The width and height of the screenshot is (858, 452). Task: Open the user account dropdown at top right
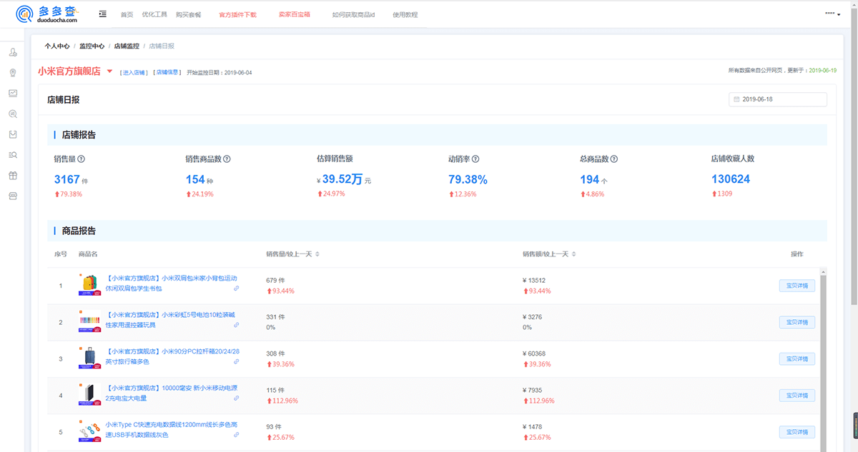click(832, 14)
